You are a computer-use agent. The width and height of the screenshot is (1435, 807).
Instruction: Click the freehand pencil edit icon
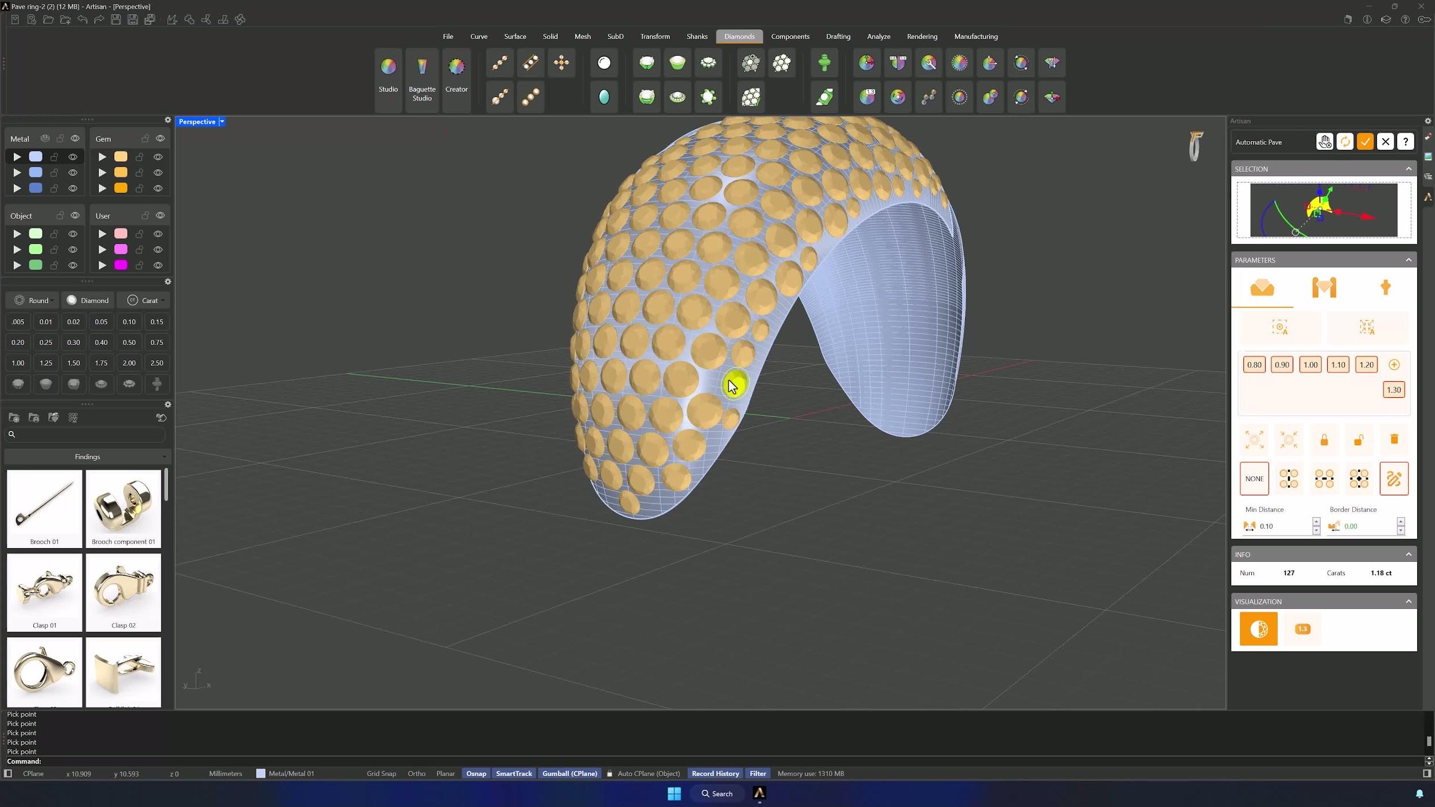coord(1394,479)
